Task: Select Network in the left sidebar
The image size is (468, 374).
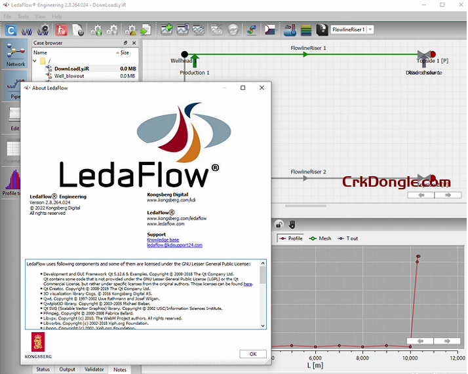Action: pos(16,54)
